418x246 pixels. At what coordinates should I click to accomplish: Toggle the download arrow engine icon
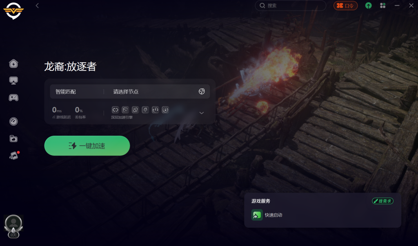click(x=165, y=110)
